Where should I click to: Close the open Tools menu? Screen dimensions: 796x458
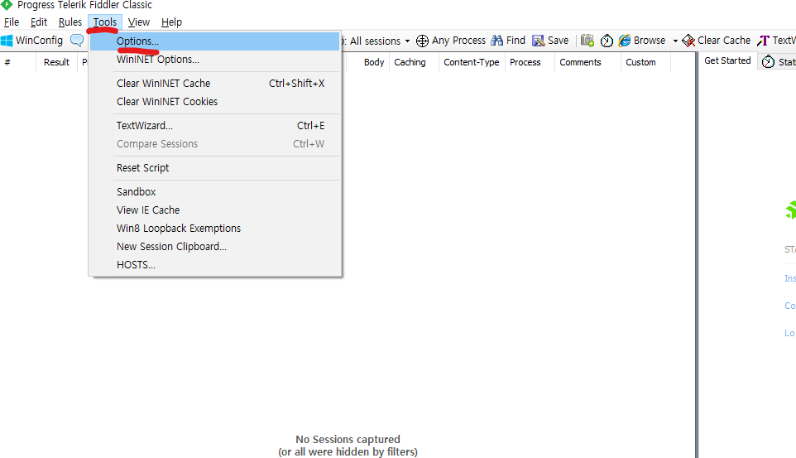[105, 22]
